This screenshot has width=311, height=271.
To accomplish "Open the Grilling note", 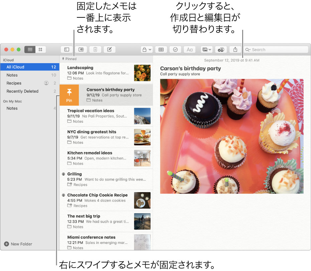I will pyautogui.click(x=106, y=179).
